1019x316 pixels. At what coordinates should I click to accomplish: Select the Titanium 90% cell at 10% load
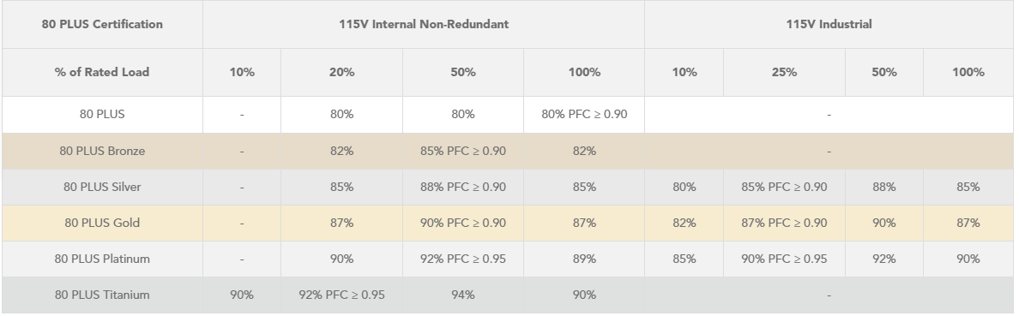pos(242,295)
